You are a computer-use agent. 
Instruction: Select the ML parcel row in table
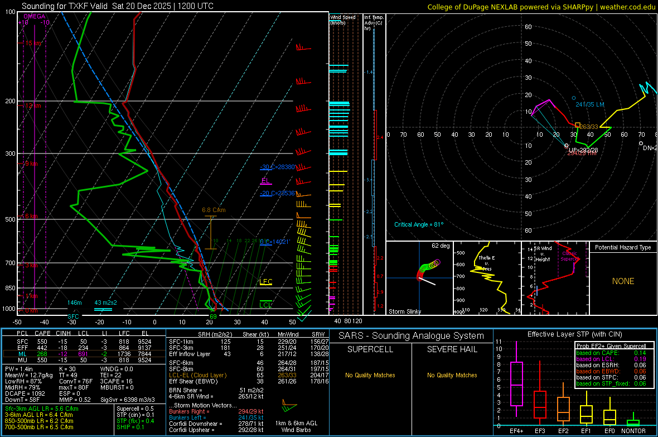[84, 354]
